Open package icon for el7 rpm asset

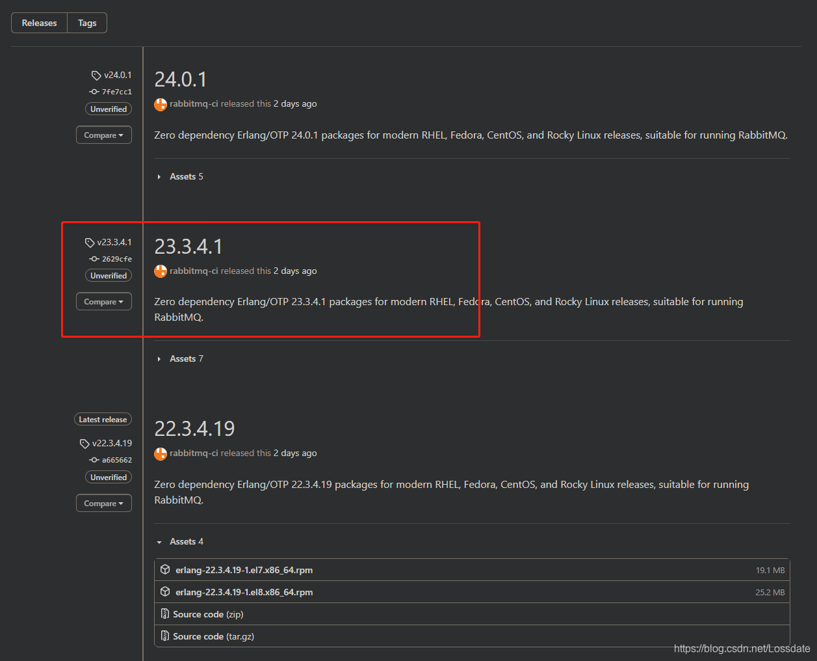165,570
